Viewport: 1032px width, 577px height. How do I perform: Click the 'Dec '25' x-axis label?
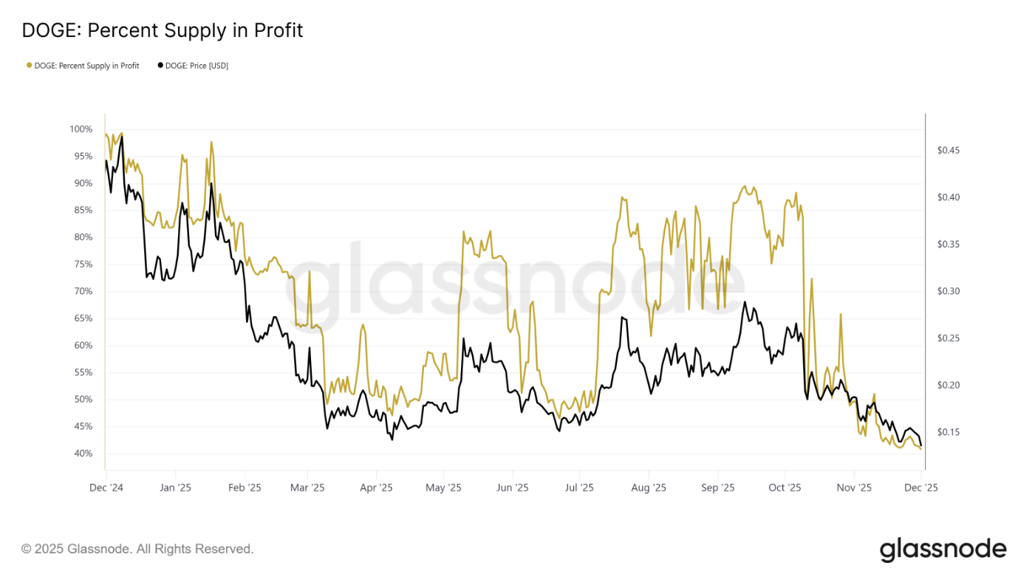pos(921,488)
